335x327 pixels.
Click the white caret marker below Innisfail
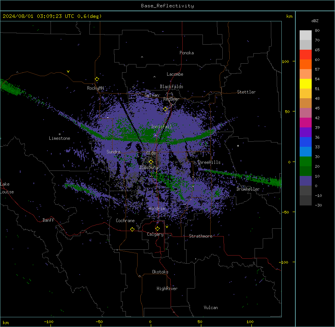point(155,135)
